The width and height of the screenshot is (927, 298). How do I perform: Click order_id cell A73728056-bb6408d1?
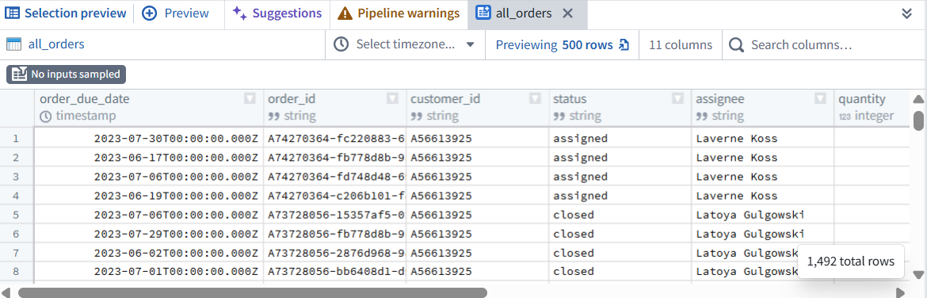pos(334,271)
